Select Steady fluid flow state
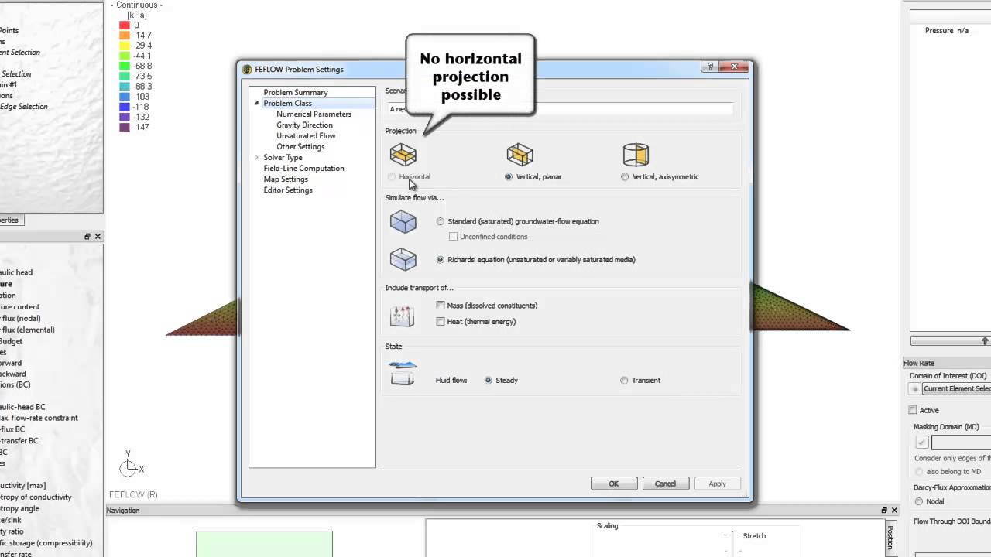 pos(489,381)
